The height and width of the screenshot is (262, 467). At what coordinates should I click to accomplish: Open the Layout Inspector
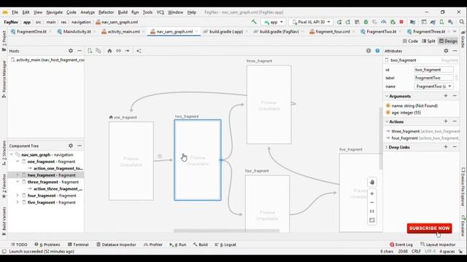[438, 245]
